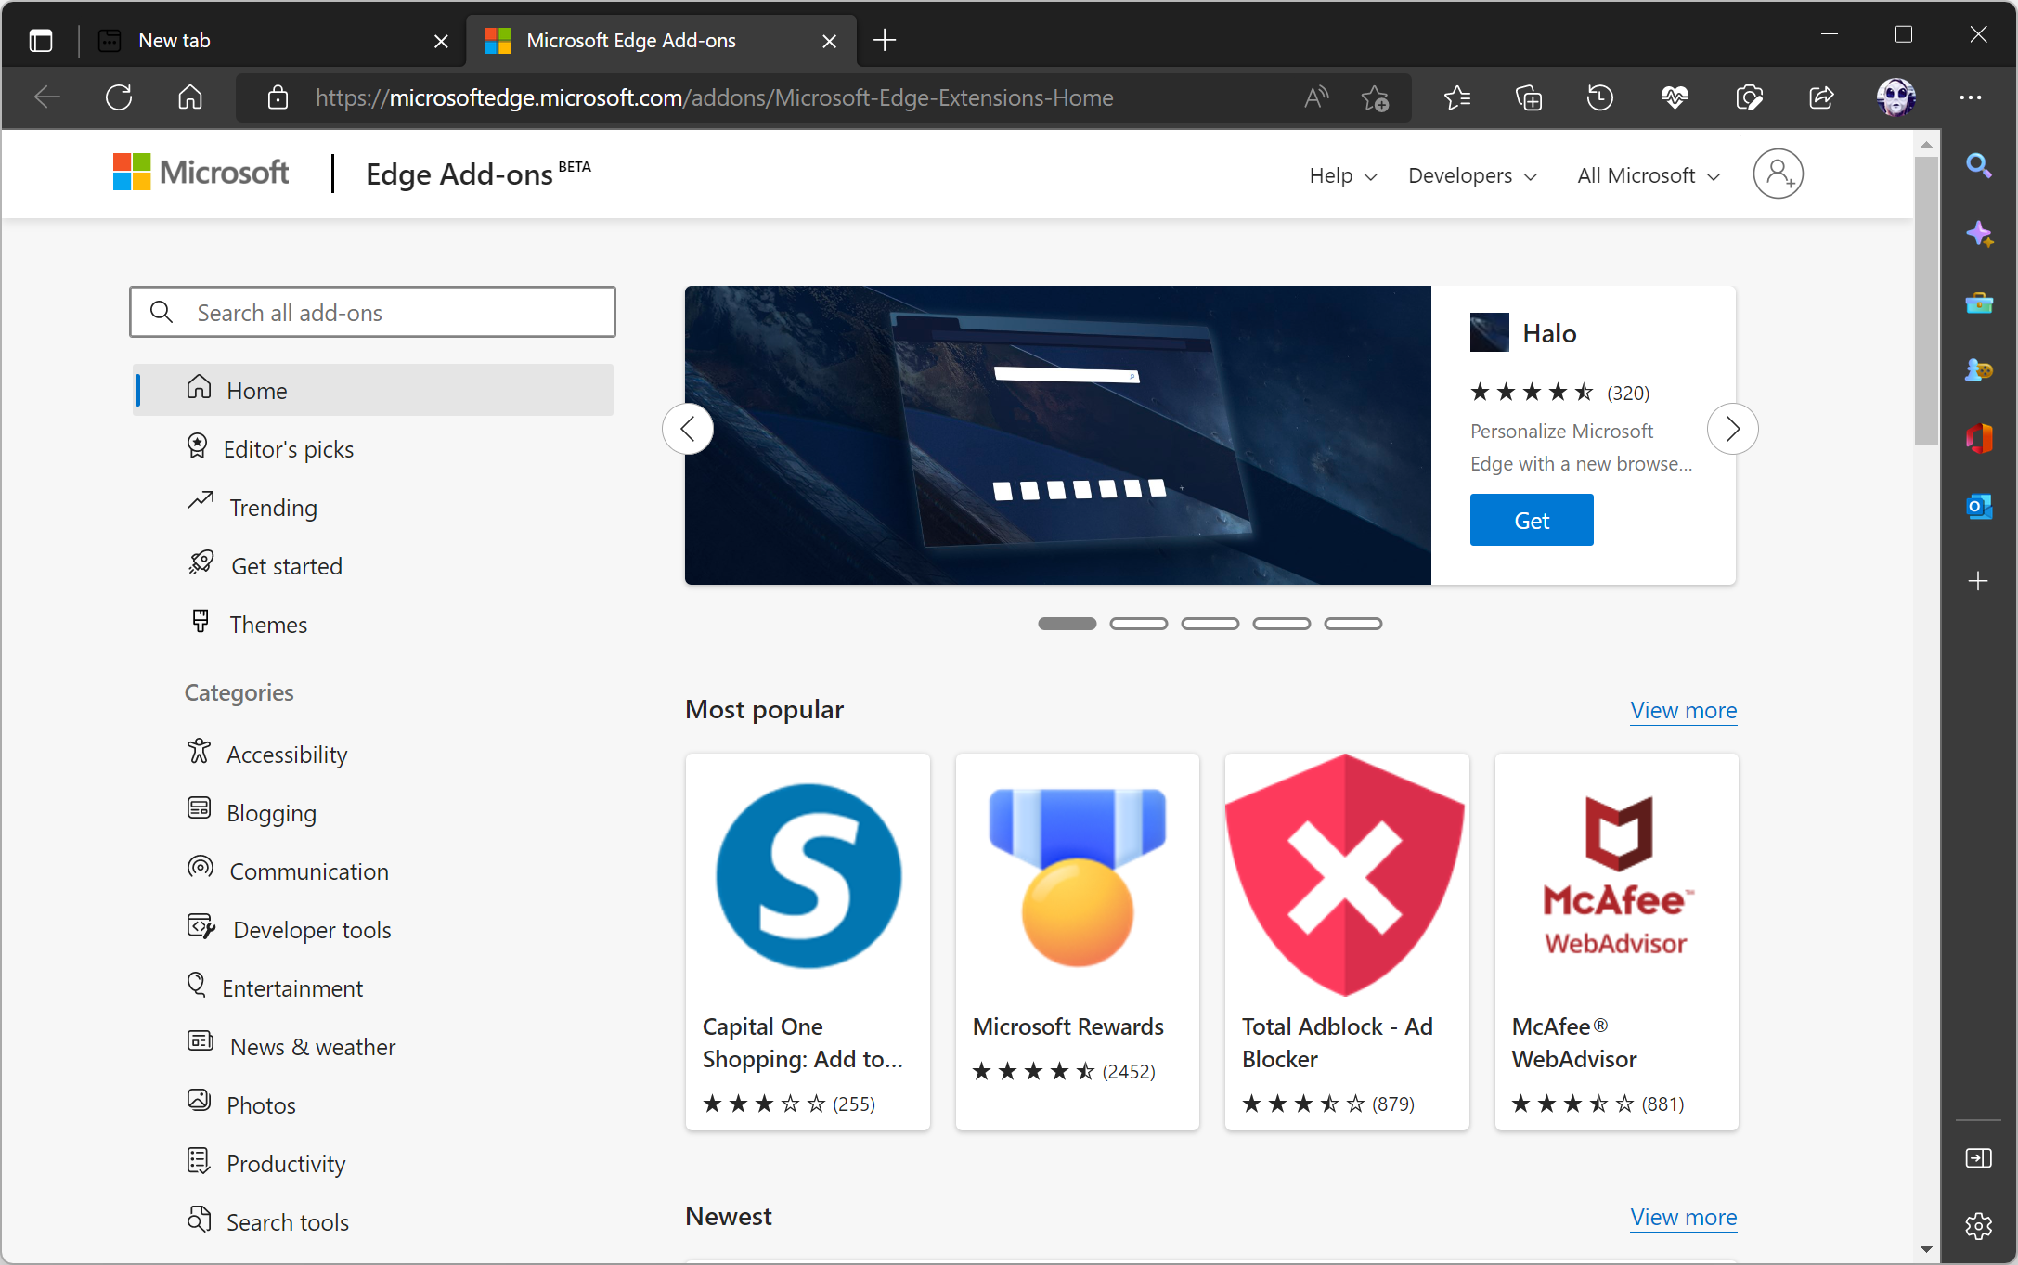The height and width of the screenshot is (1265, 2018).
Task: Browse the Photos category
Action: tap(240, 1105)
